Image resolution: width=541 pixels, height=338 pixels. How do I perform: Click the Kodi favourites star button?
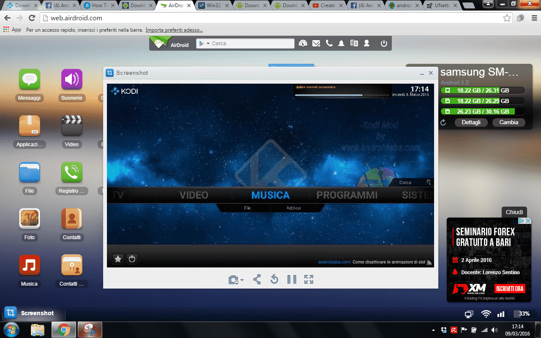pyautogui.click(x=118, y=259)
